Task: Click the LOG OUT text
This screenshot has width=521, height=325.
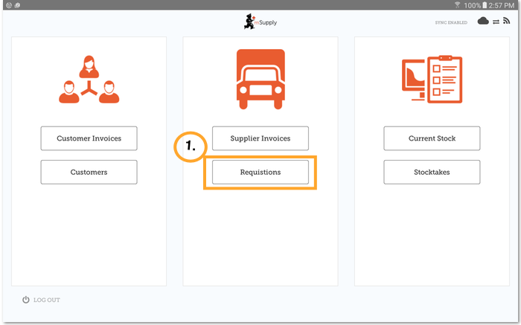Action: click(47, 300)
